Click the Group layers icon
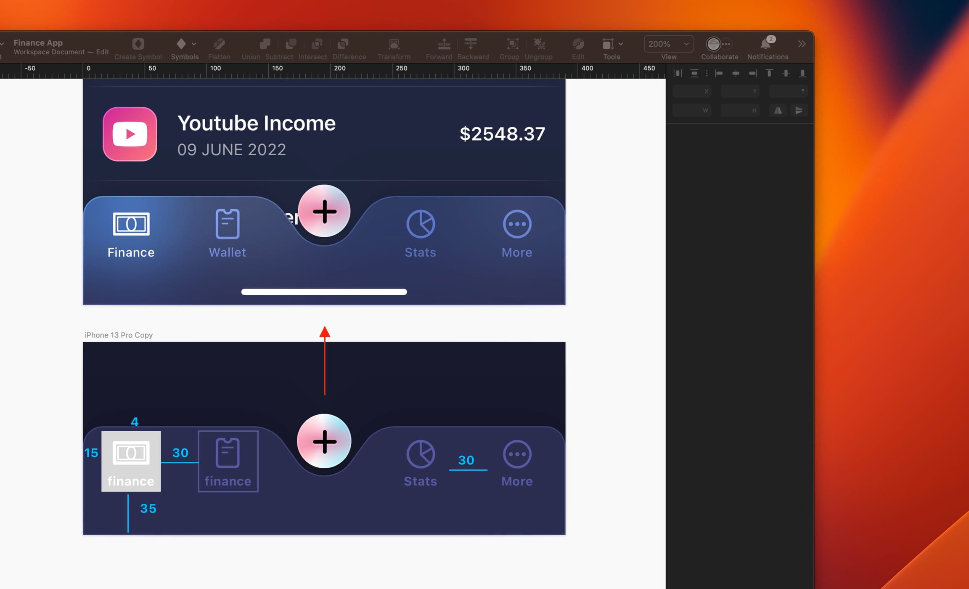 click(x=512, y=44)
